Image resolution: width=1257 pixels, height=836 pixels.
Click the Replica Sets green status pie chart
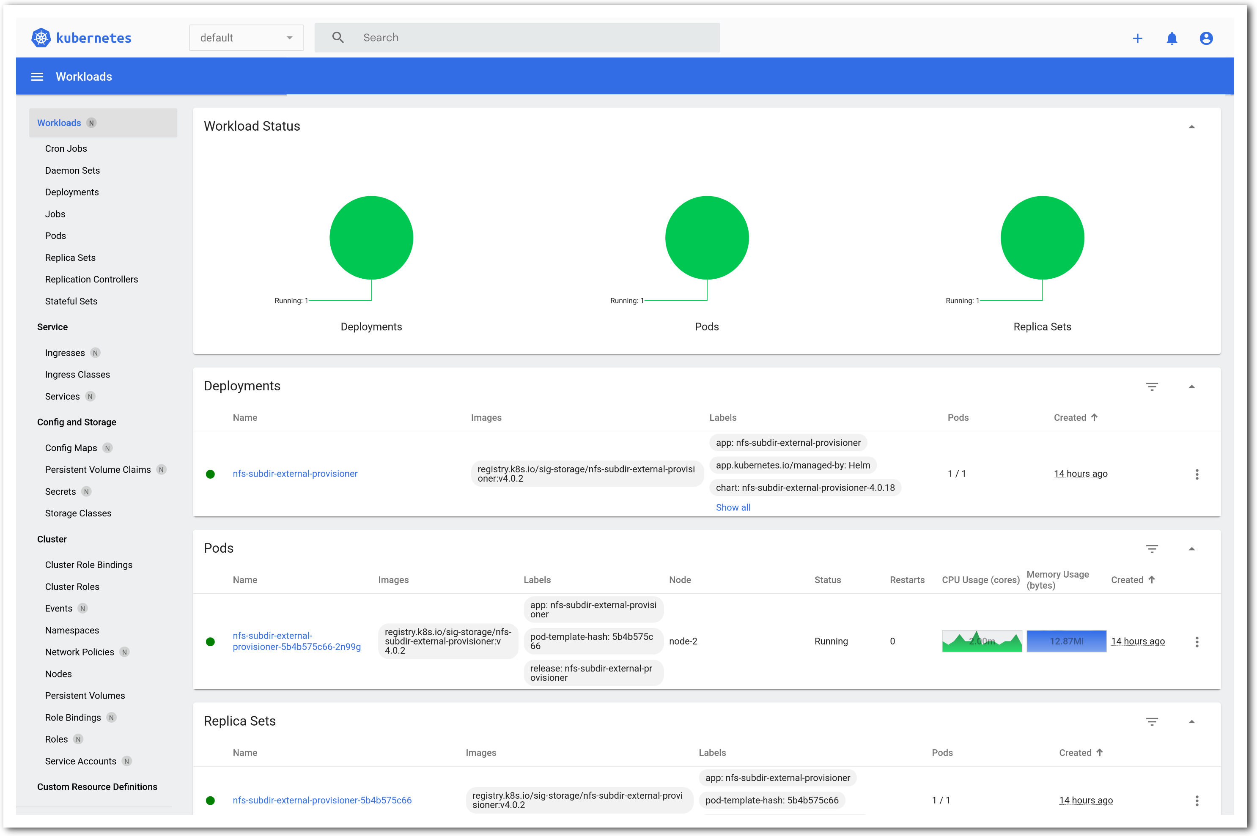pos(1042,238)
